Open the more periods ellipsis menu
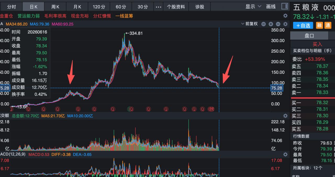 tap(158, 7)
